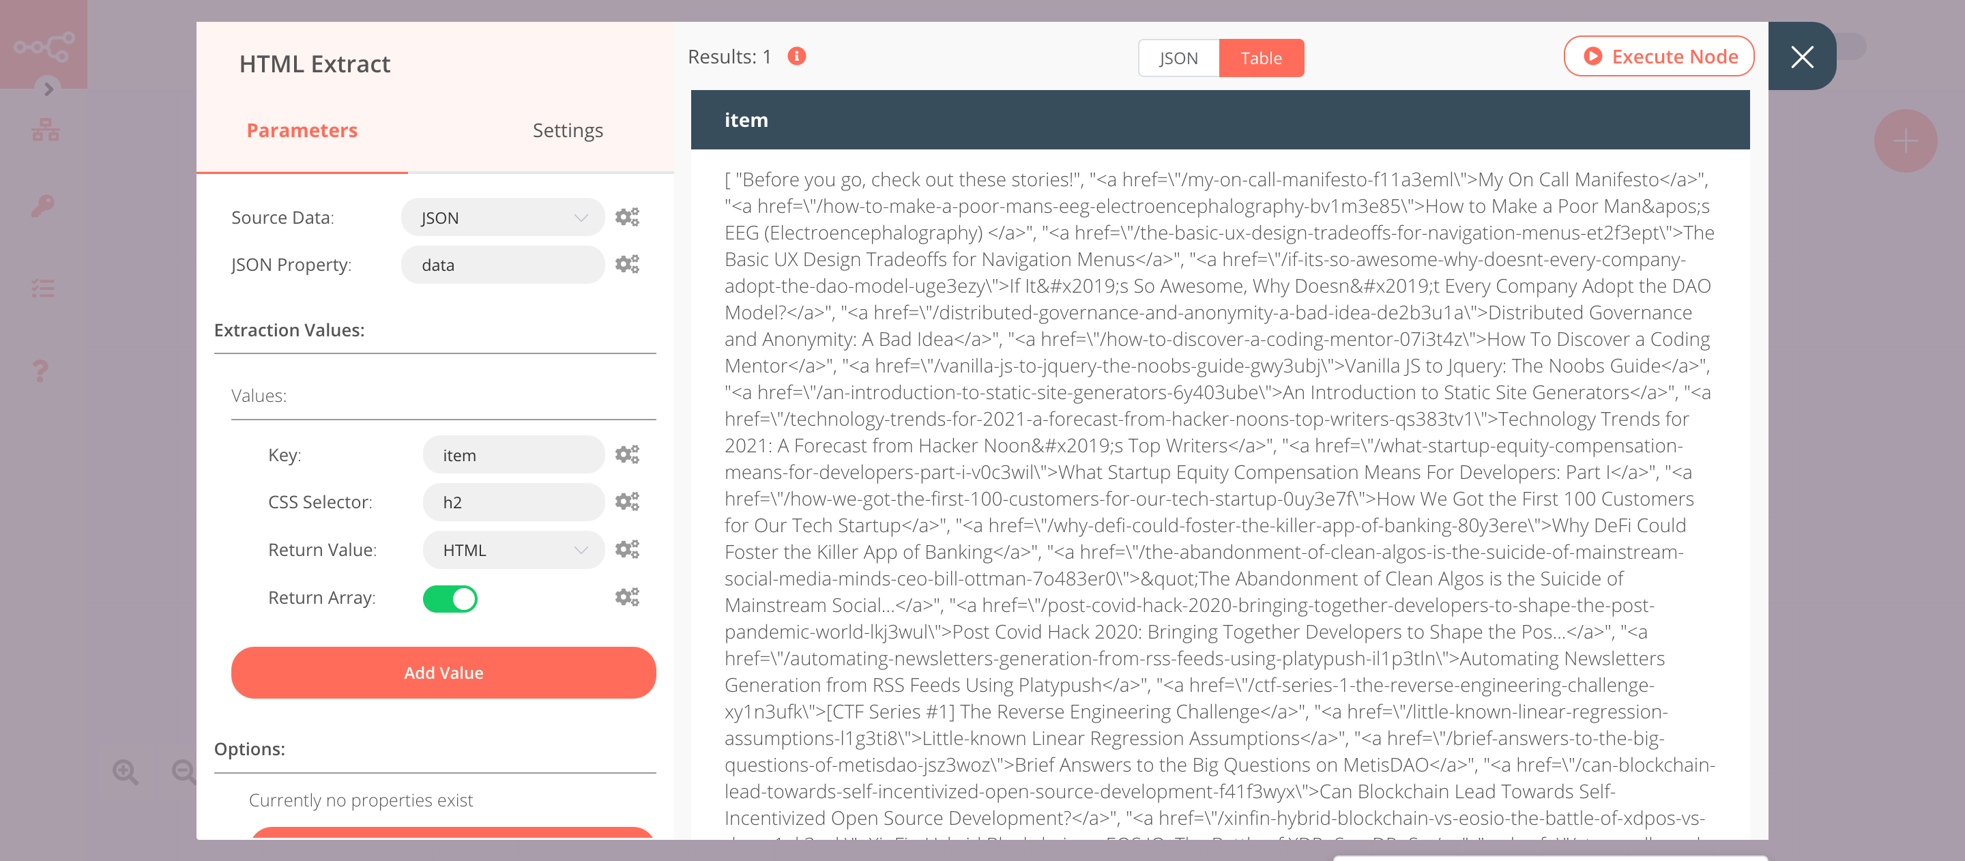Edit the JSON Property input field

click(502, 265)
